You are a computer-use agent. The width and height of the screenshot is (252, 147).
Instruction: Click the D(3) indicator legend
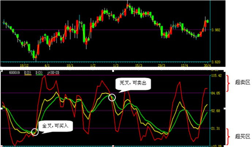[x=39, y=73]
